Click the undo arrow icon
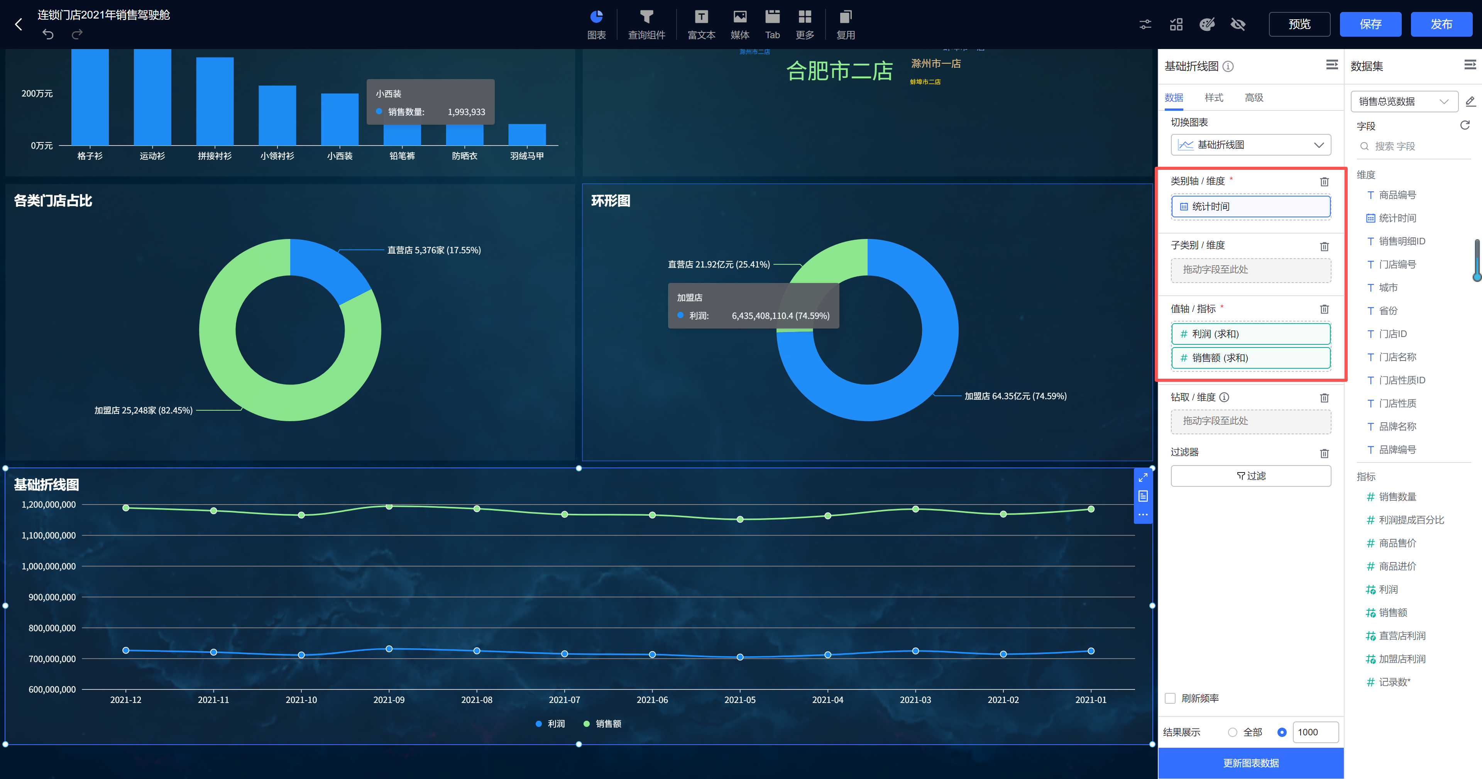 [x=48, y=34]
